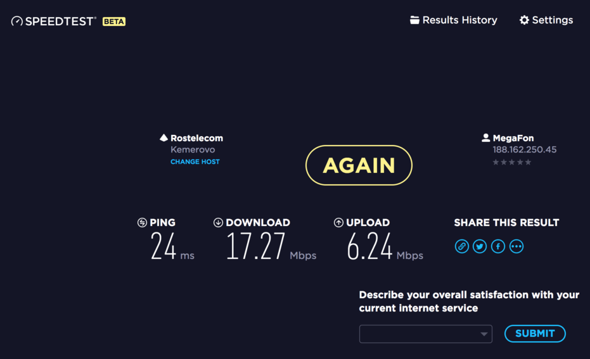This screenshot has height=359, width=590.
Task: Click the upload arrow icon
Action: 338,222
